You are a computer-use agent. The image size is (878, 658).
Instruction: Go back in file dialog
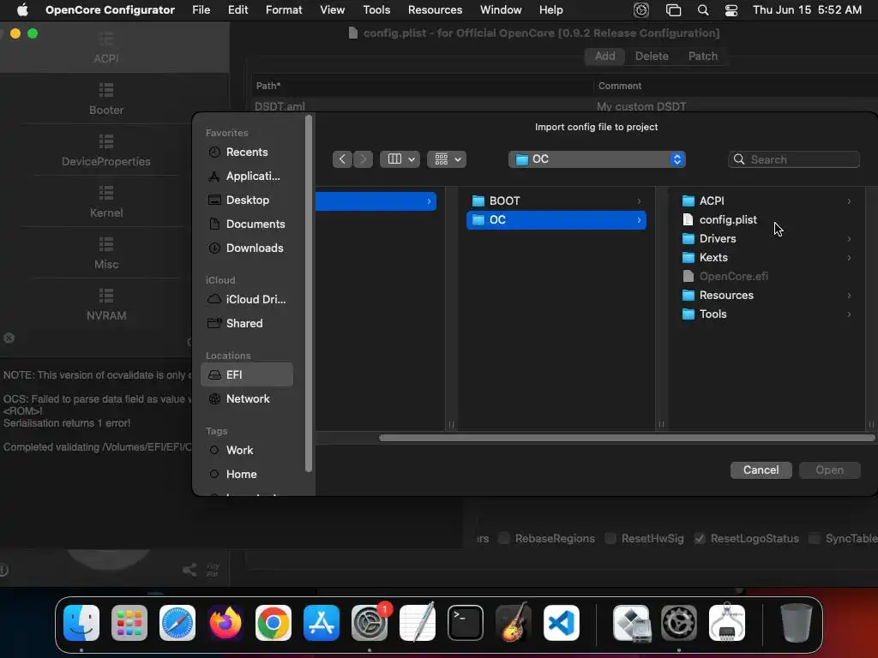[x=342, y=159]
